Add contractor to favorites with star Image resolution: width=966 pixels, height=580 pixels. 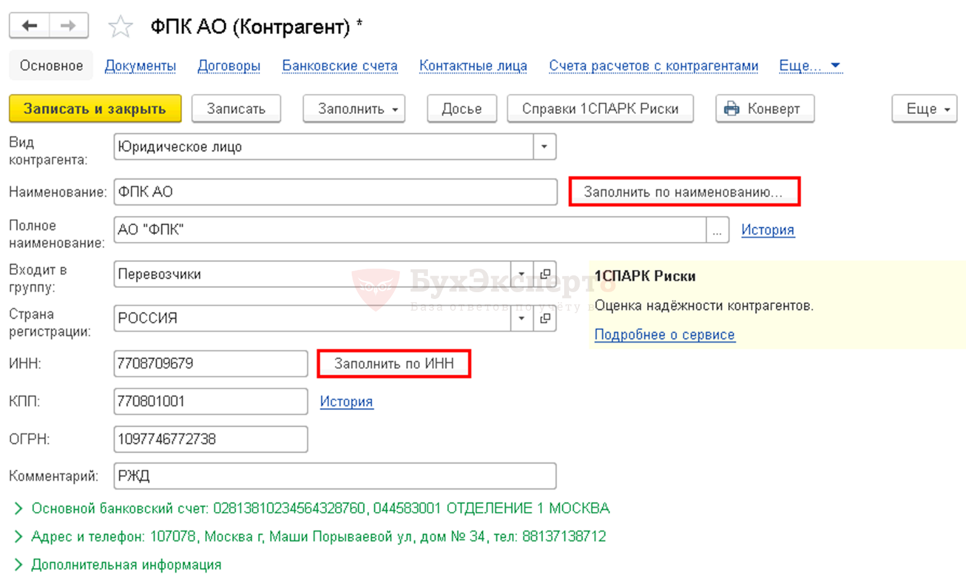click(120, 27)
